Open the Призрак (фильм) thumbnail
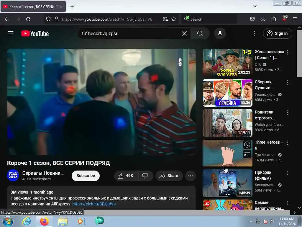 click(x=227, y=183)
